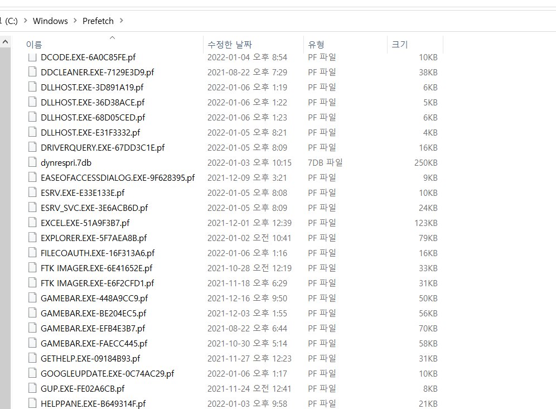The width and height of the screenshot is (556, 409).
Task: Click file icon of dynrespri.7db
Action: point(32,162)
